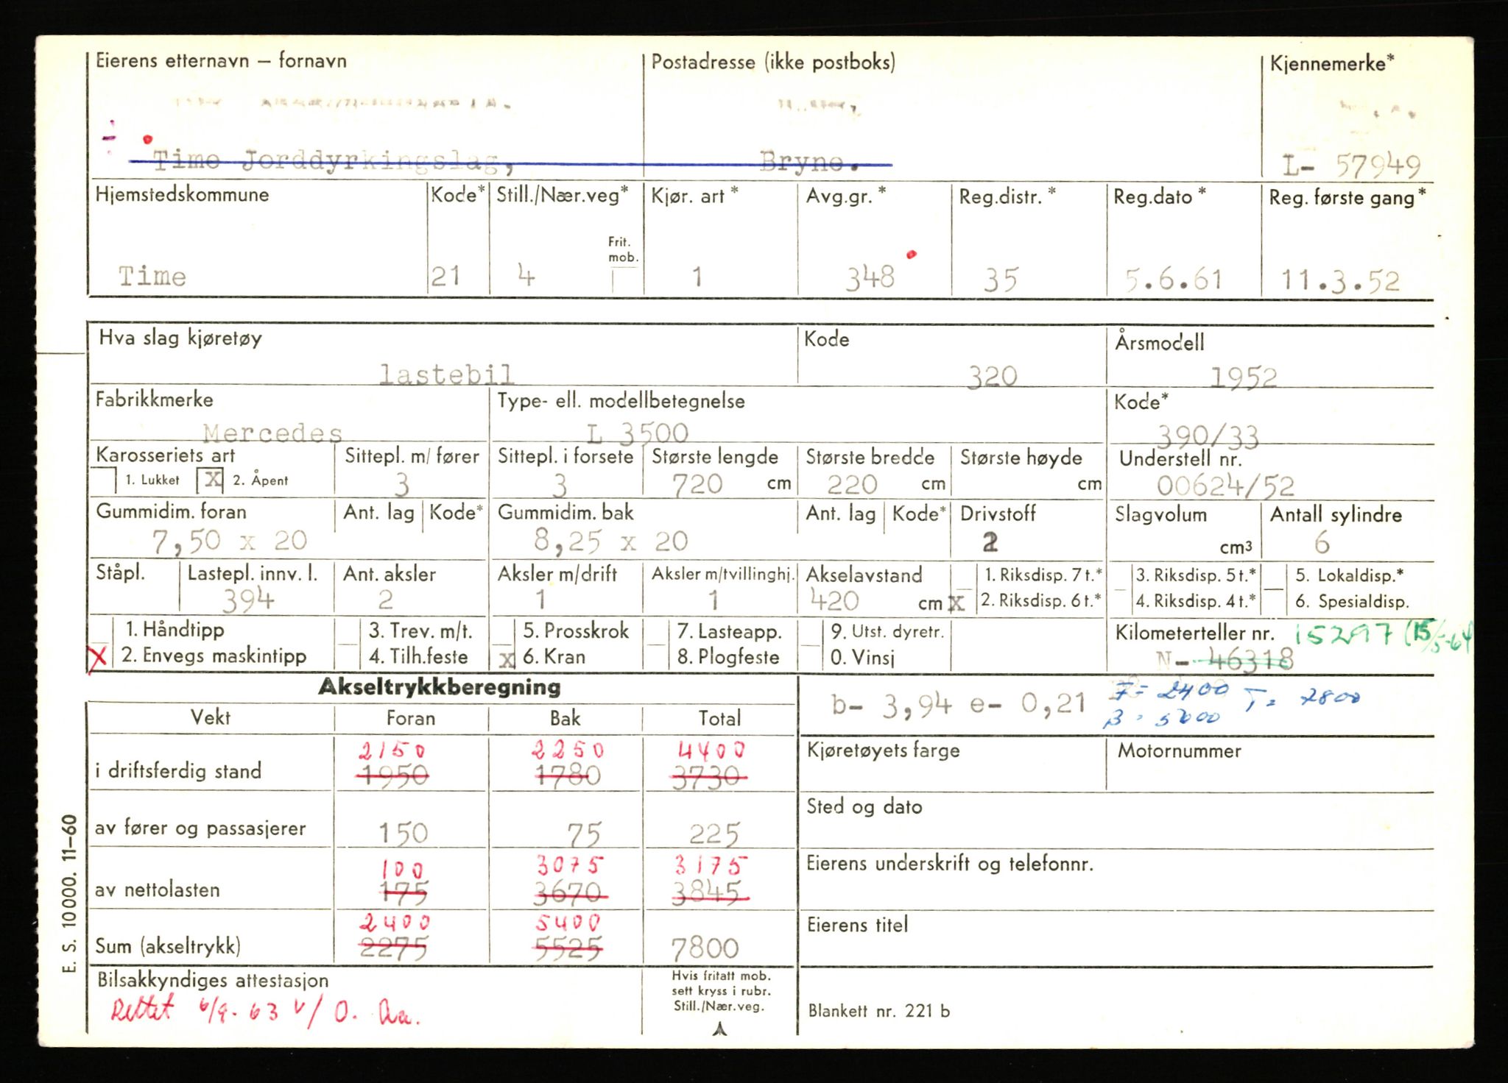Viewport: 1508px width, 1083px height.
Task: Click the Fabrikkmerke value 'Mercedes'
Action: [x=272, y=433]
